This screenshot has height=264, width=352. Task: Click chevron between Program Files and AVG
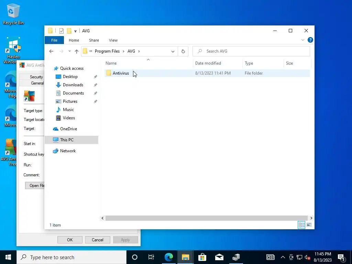tap(123, 51)
